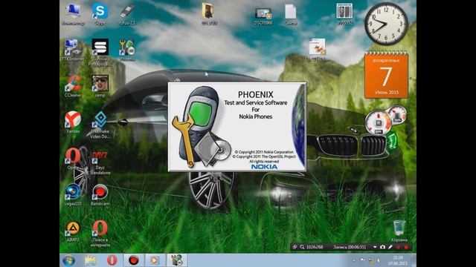Image resolution: width=476 pixels, height=267 pixels.
Task: Launch the Yandex browser shortcut
Action: [x=73, y=122]
